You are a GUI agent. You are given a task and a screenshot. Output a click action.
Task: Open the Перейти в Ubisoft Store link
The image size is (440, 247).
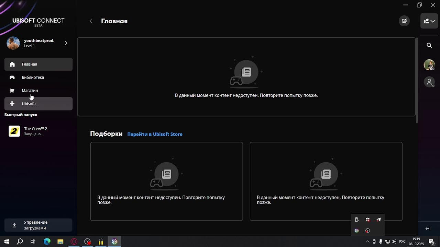pyautogui.click(x=155, y=134)
